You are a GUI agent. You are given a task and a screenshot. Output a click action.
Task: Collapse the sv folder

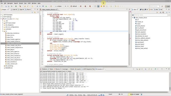point(3,31)
